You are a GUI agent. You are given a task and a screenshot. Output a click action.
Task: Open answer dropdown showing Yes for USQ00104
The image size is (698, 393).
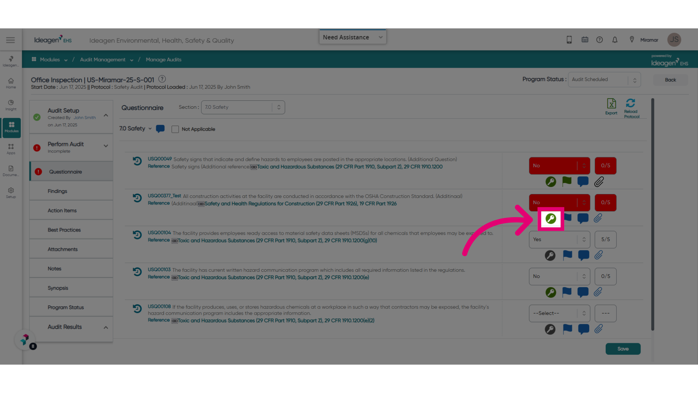coord(559,239)
